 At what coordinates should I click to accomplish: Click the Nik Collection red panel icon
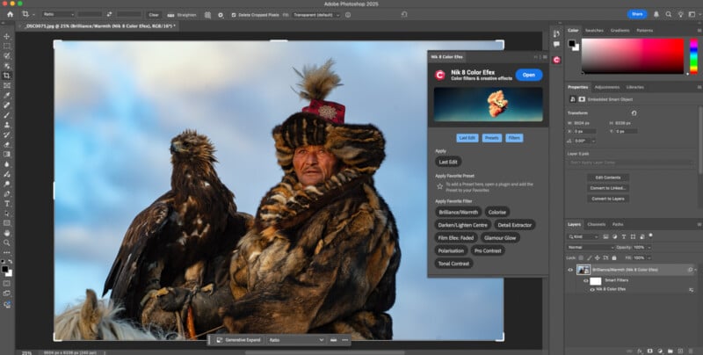pos(555,59)
